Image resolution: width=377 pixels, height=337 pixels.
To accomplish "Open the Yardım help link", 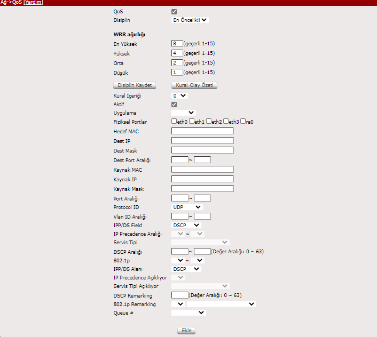I will [x=34, y=3].
